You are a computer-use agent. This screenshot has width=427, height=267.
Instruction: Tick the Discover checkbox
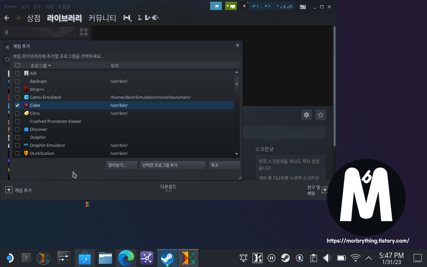tap(18, 129)
